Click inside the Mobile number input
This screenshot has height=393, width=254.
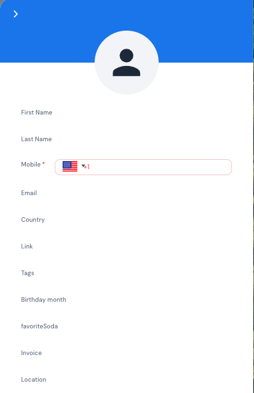tap(143, 167)
